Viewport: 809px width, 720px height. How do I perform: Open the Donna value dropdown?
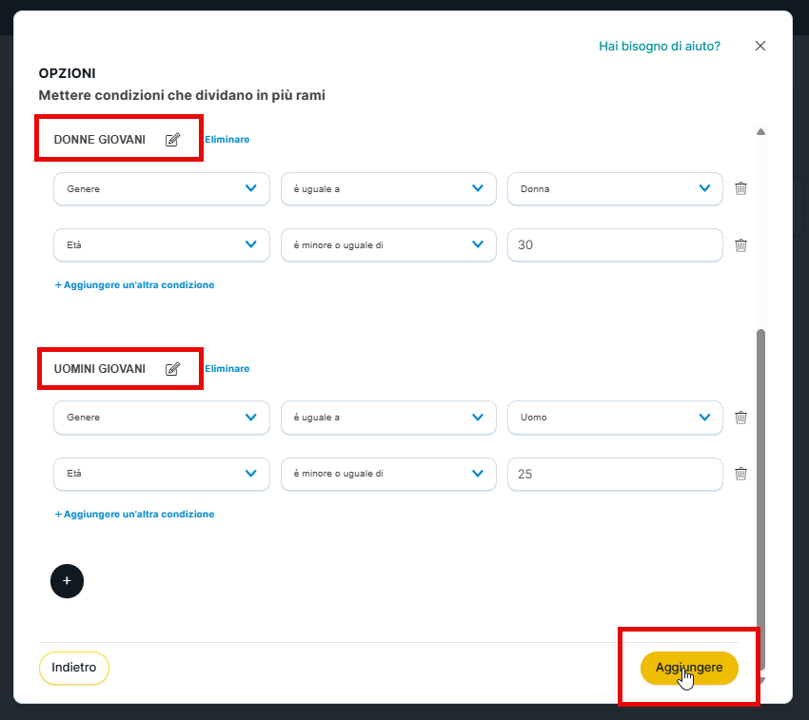615,188
